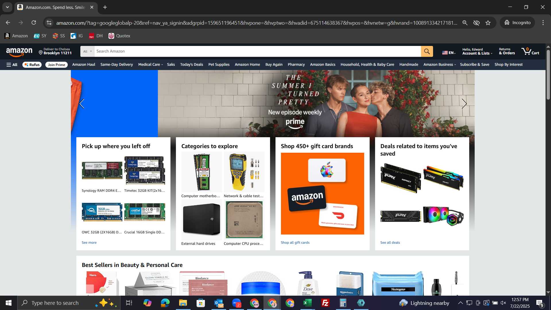Open Returns & Orders
Viewport: 551px width, 310px height.
click(507, 51)
